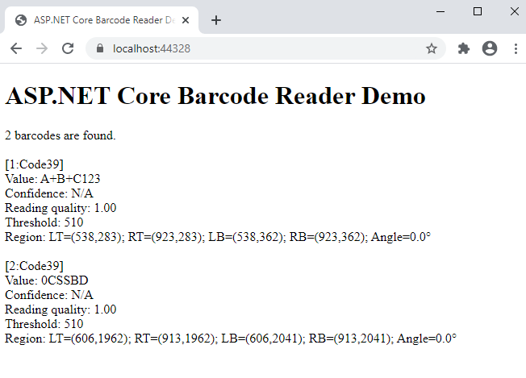Image resolution: width=526 pixels, height=378 pixels.
Task: Reload the localhost page
Action: [68, 48]
